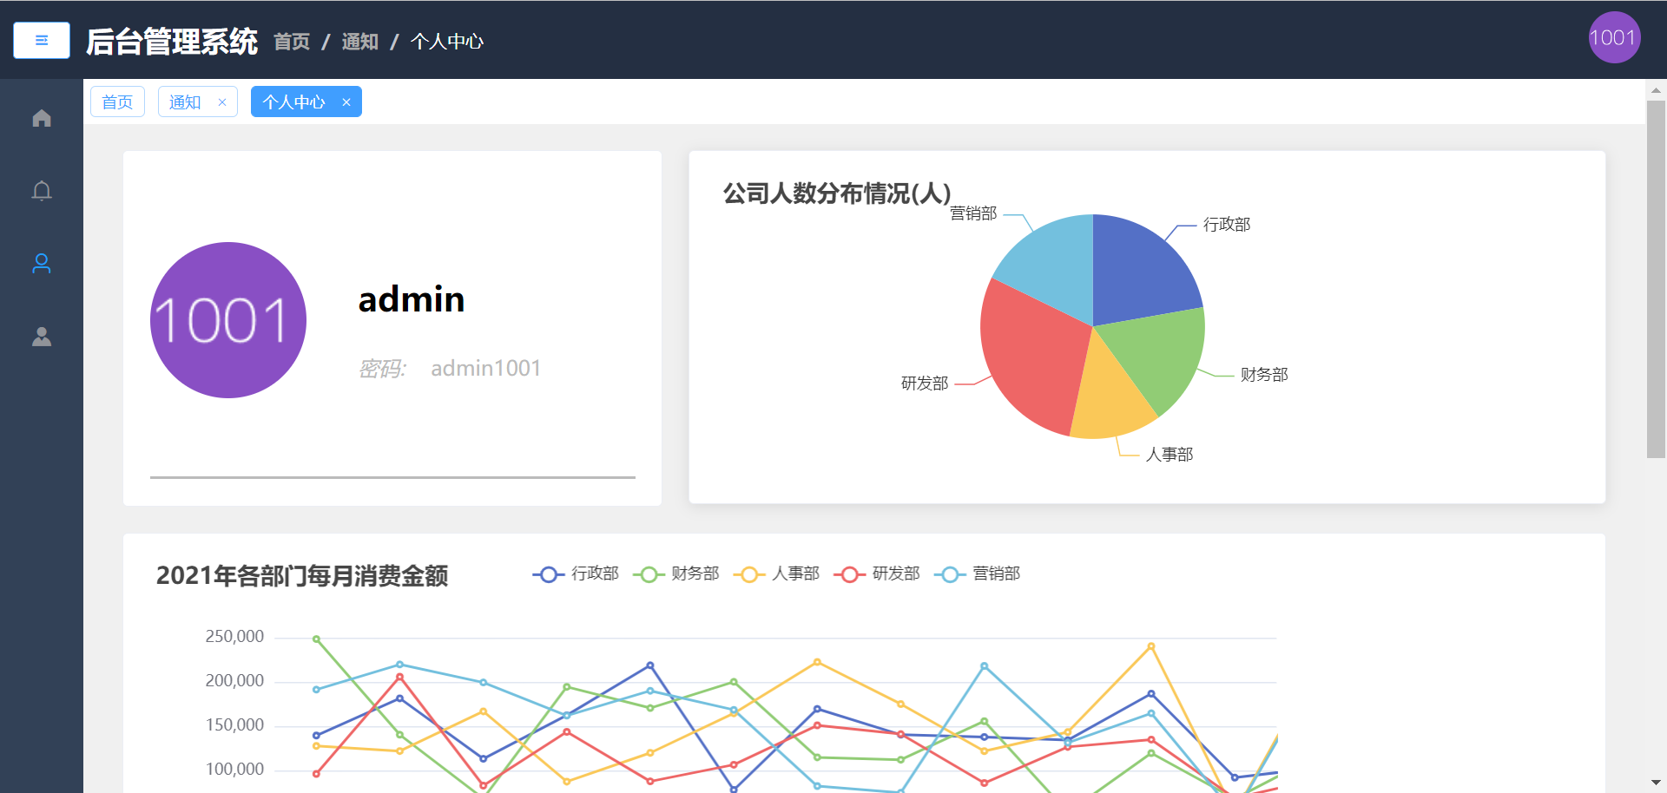
Task: Click the 营销部 pie chart label
Action: 973,213
